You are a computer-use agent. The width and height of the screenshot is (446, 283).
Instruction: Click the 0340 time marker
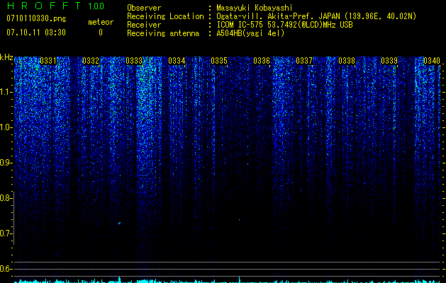tap(432, 60)
